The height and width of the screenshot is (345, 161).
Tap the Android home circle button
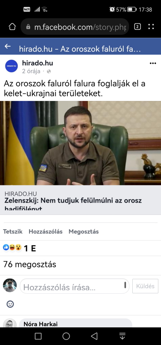(x=66, y=336)
